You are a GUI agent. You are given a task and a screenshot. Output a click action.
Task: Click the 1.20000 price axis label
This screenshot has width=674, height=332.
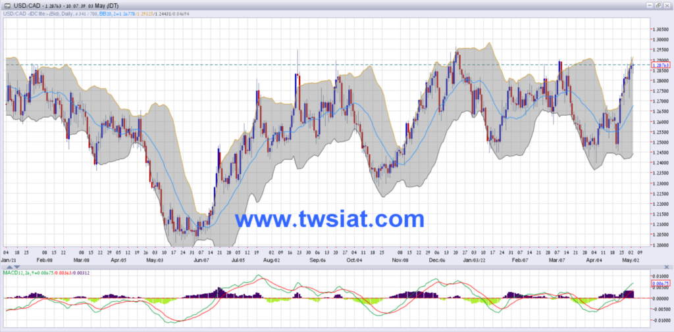[x=660, y=245]
